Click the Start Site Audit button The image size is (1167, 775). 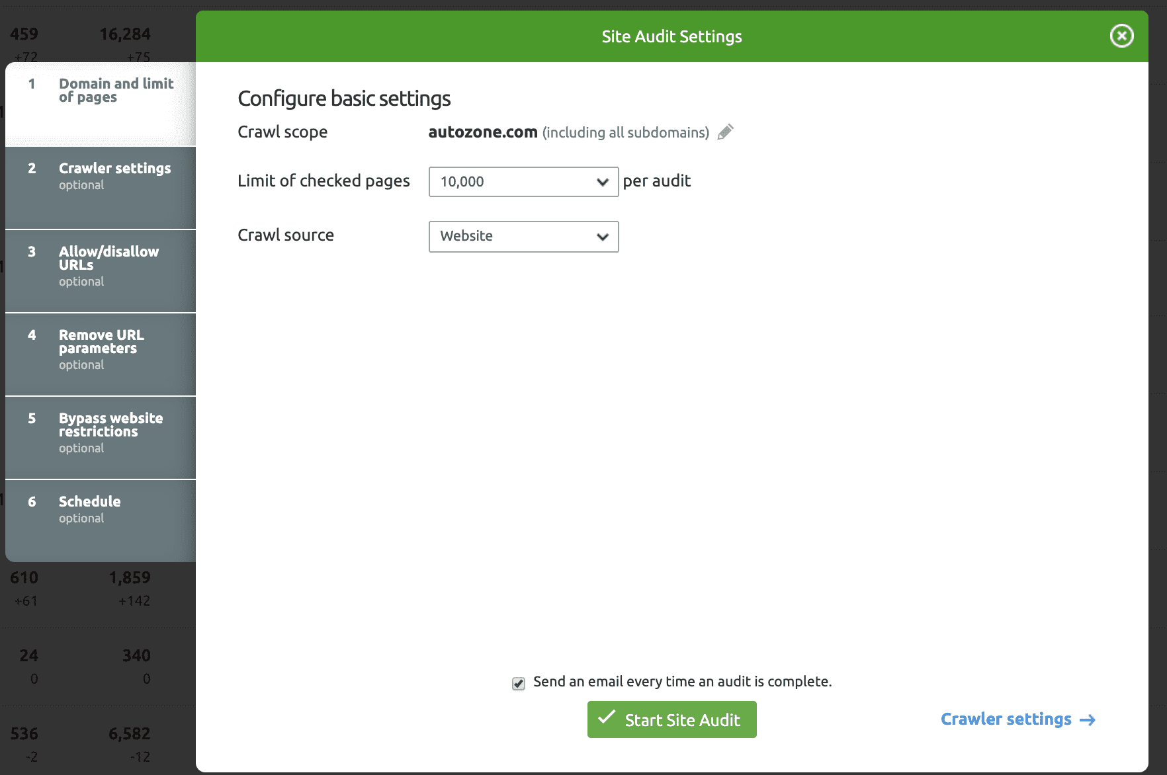coord(671,719)
